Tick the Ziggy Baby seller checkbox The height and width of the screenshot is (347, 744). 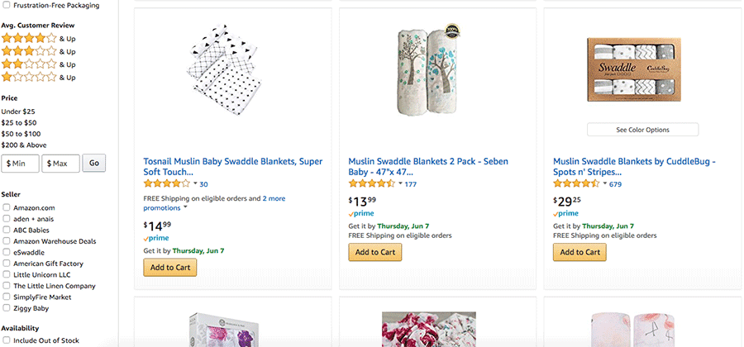7,308
